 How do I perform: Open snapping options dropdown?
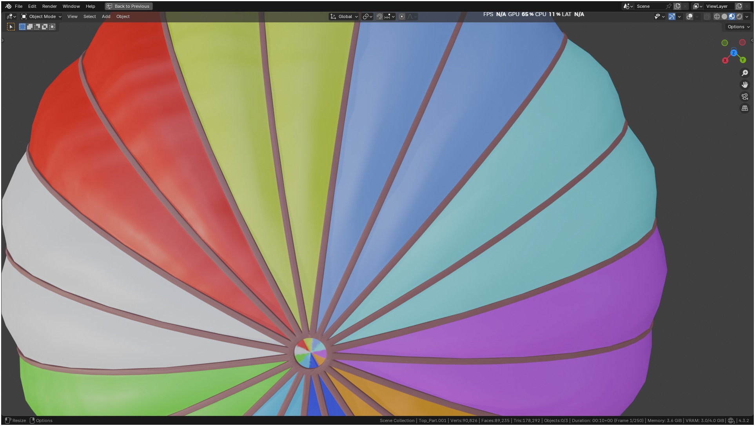pyautogui.click(x=390, y=16)
